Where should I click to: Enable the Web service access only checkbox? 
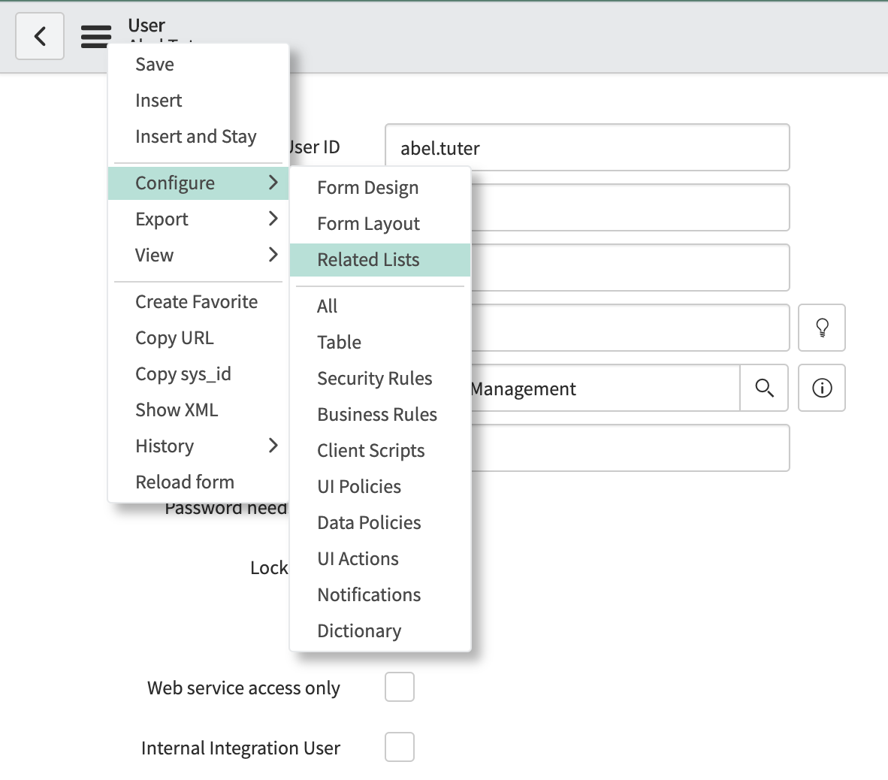point(400,686)
